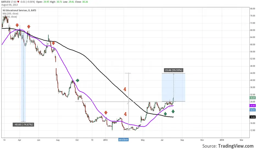Click the 72.00 price axis label
256x151 pixels.
(x=253, y=23)
